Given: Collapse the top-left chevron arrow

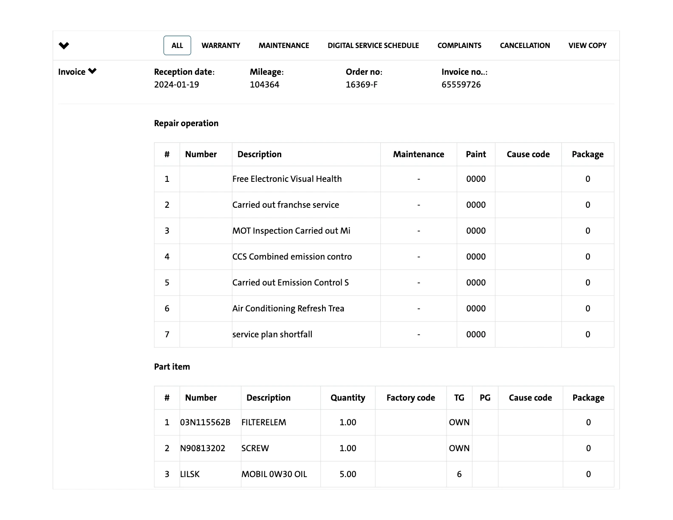Looking at the screenshot, I should point(64,45).
